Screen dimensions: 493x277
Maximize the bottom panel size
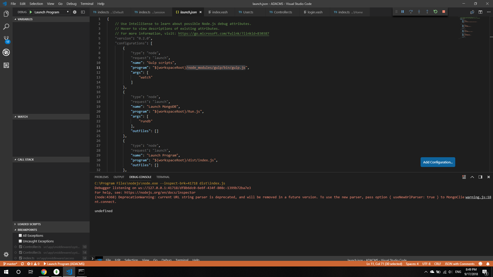click(x=472, y=177)
